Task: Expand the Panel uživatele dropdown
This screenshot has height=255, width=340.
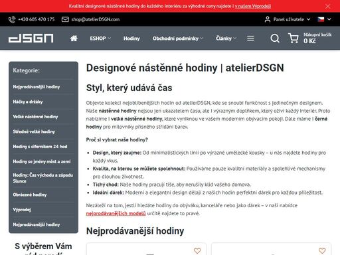Action: tap(292, 19)
